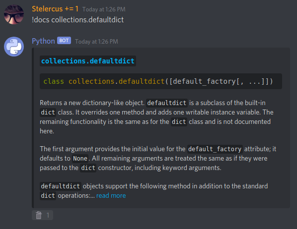Click the inline 'default_factory' code snippet
This screenshot has width=297, height=229.
coord(215,149)
